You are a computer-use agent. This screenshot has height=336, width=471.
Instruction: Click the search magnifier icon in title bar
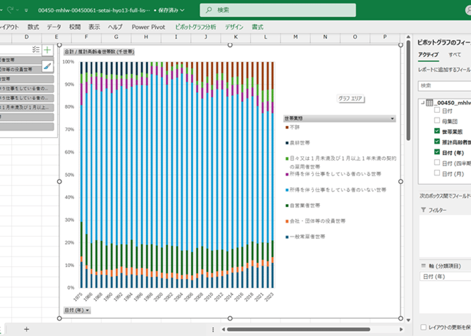pyautogui.click(x=208, y=10)
